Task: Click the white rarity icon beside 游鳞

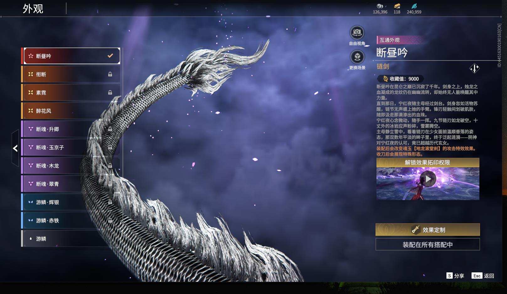Action: coord(31,239)
